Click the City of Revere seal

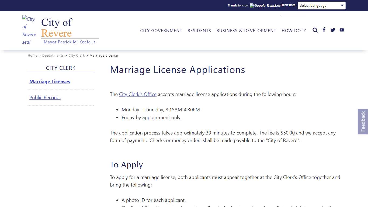click(29, 30)
